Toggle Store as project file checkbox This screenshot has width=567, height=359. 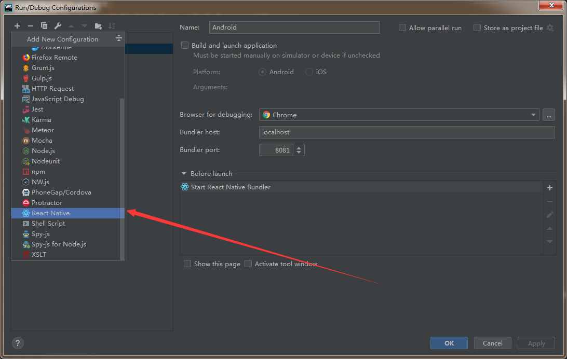pos(477,28)
